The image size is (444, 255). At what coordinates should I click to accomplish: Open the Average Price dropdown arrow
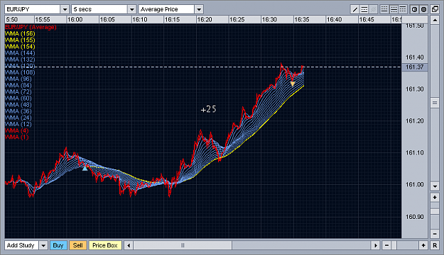click(x=199, y=9)
